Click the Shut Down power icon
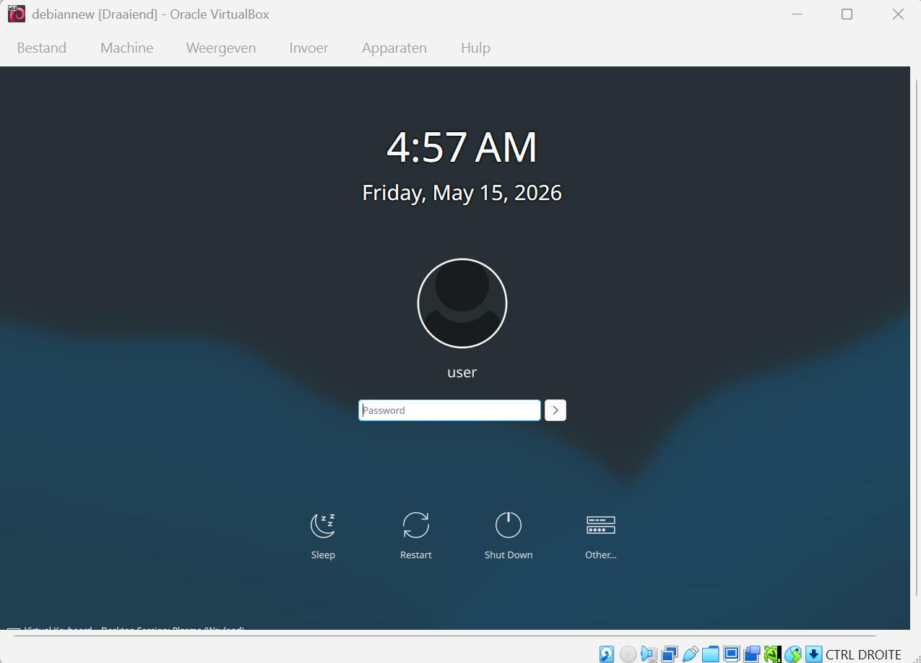The image size is (921, 663). [509, 525]
